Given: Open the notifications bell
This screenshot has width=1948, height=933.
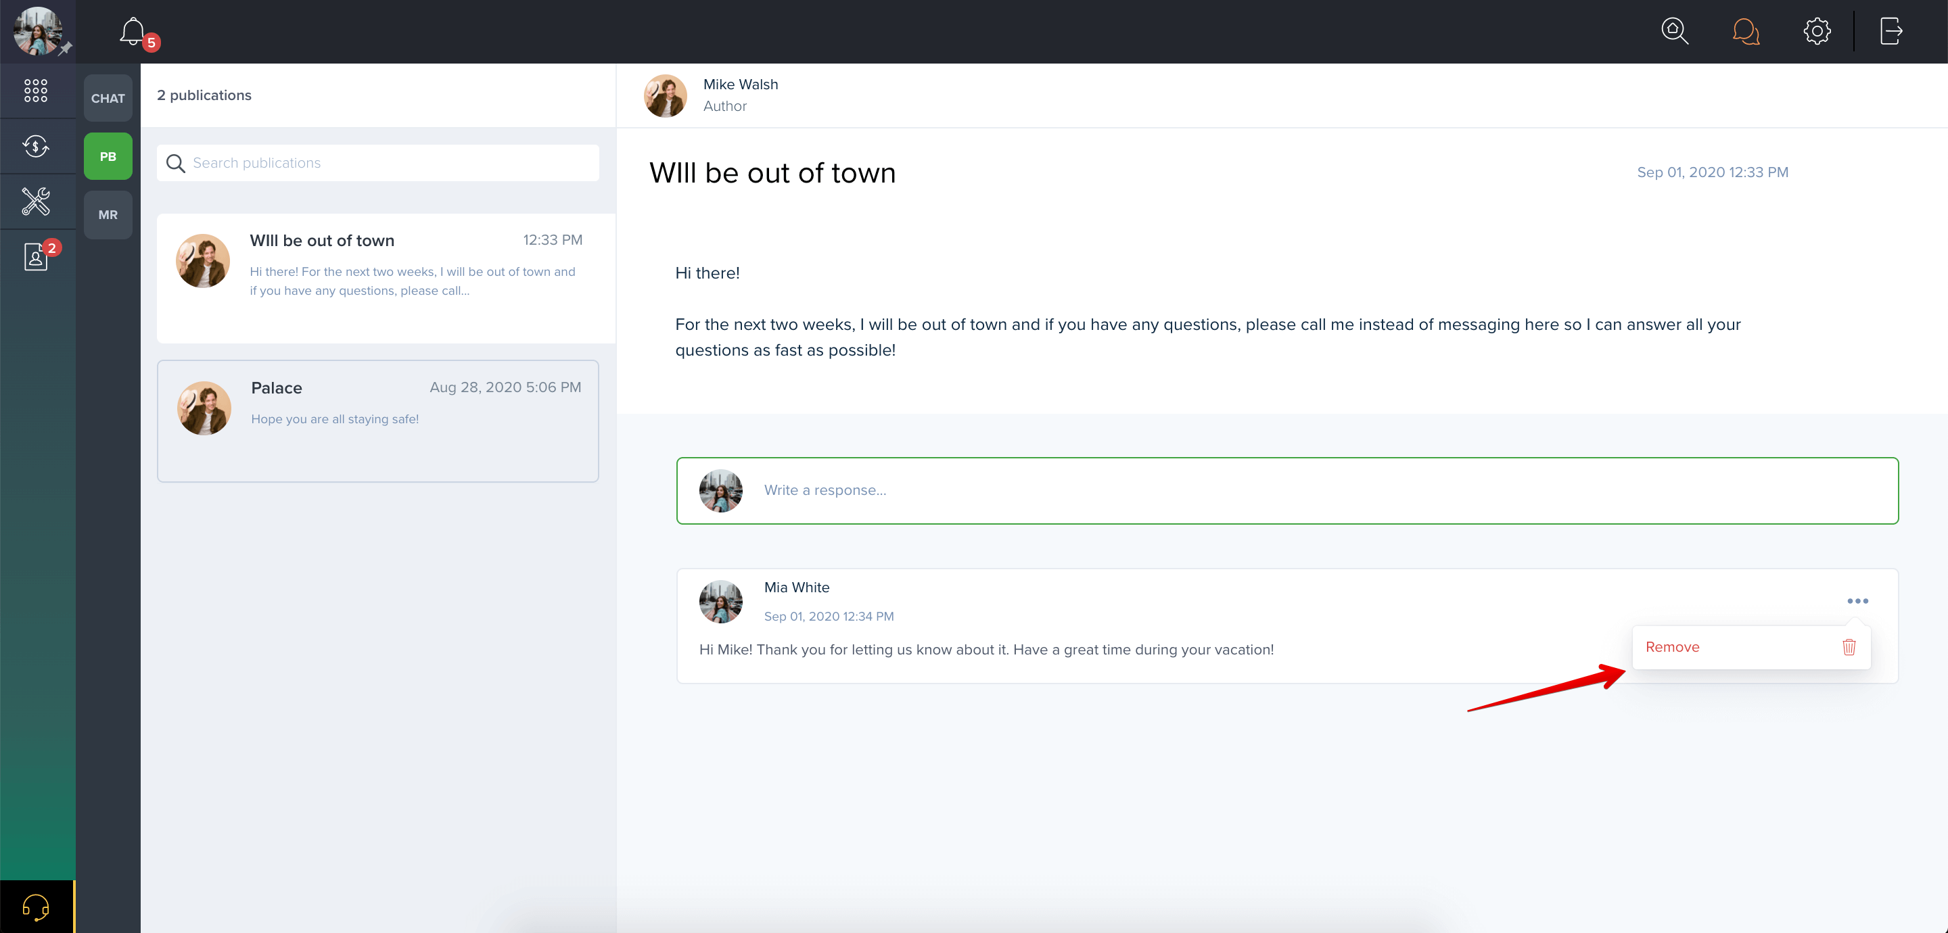Looking at the screenshot, I should pyautogui.click(x=133, y=32).
